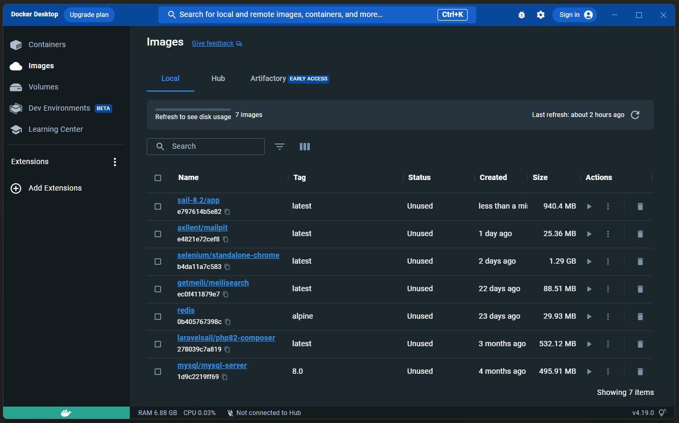The width and height of the screenshot is (679, 423).
Task: Delete the axllent/mailpit image
Action: [x=640, y=233]
